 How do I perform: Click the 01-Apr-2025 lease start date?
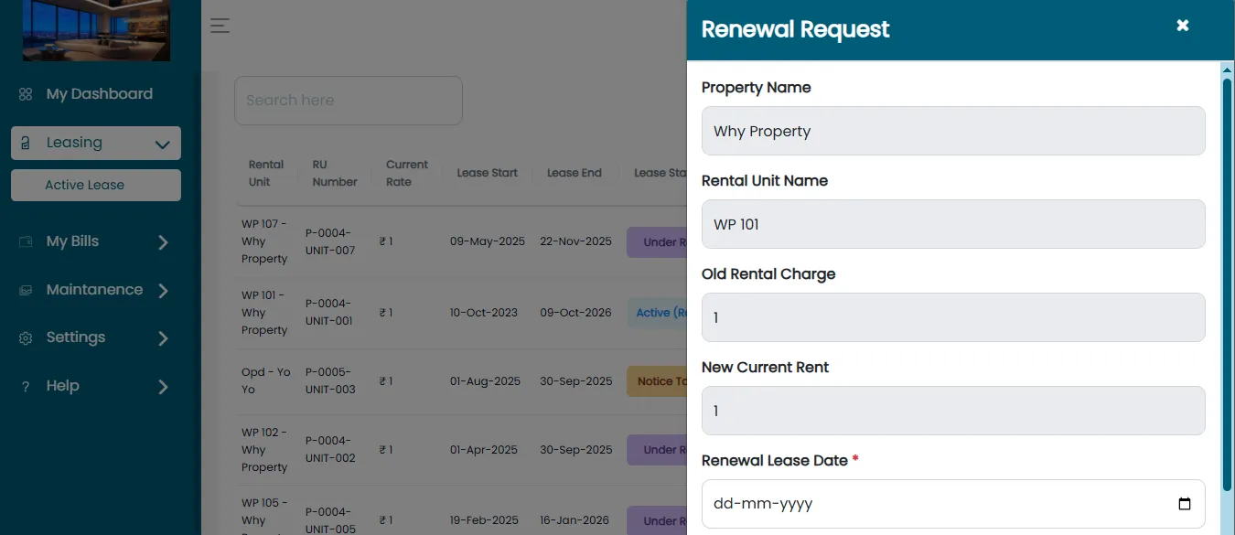tap(484, 450)
